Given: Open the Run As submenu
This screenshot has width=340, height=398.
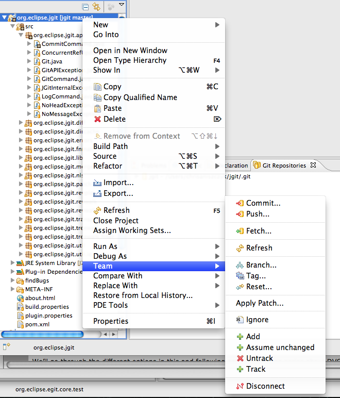Looking at the screenshot, I should (x=154, y=246).
